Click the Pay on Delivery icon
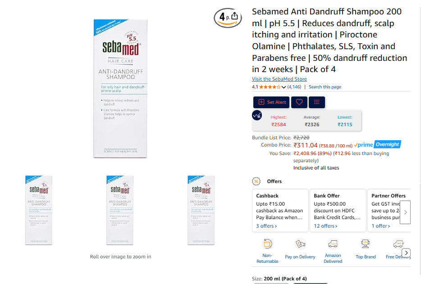The image size is (421, 284). coord(300,244)
